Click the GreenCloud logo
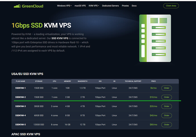 28,6
